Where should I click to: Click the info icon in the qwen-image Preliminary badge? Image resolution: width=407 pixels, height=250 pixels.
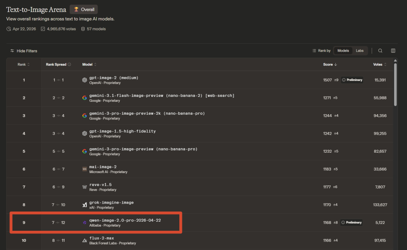343,222
